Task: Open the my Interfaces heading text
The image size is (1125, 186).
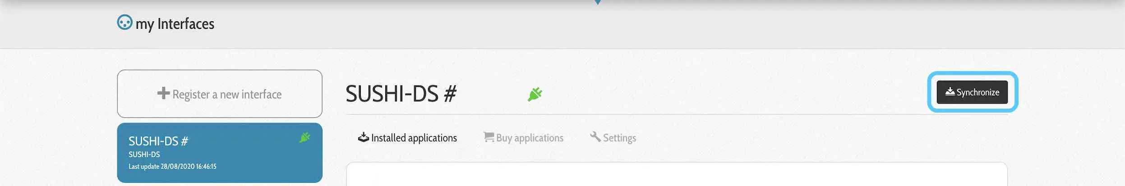Action: (x=175, y=24)
